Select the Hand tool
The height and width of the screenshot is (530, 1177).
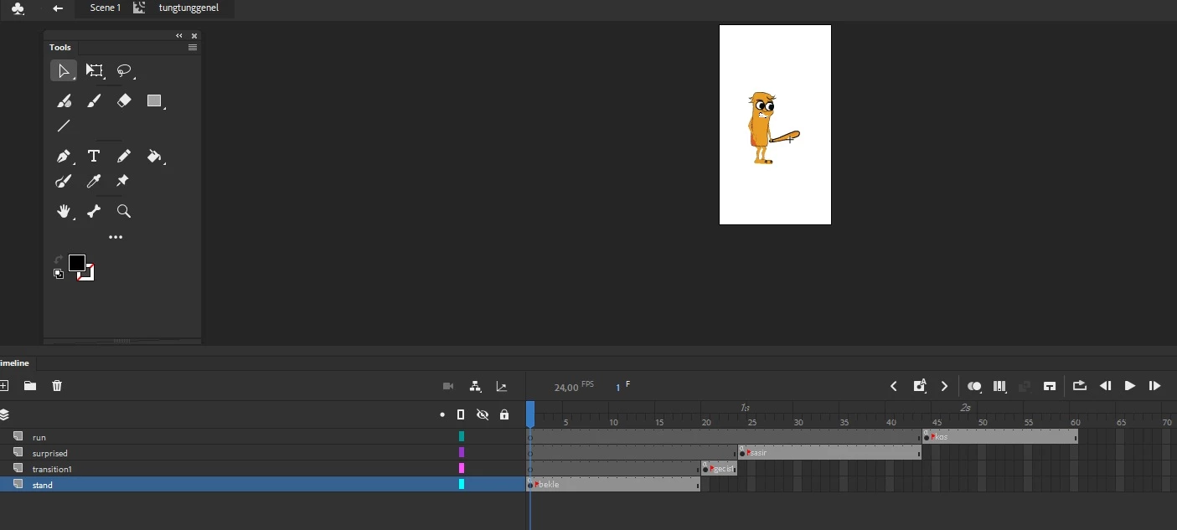click(64, 212)
